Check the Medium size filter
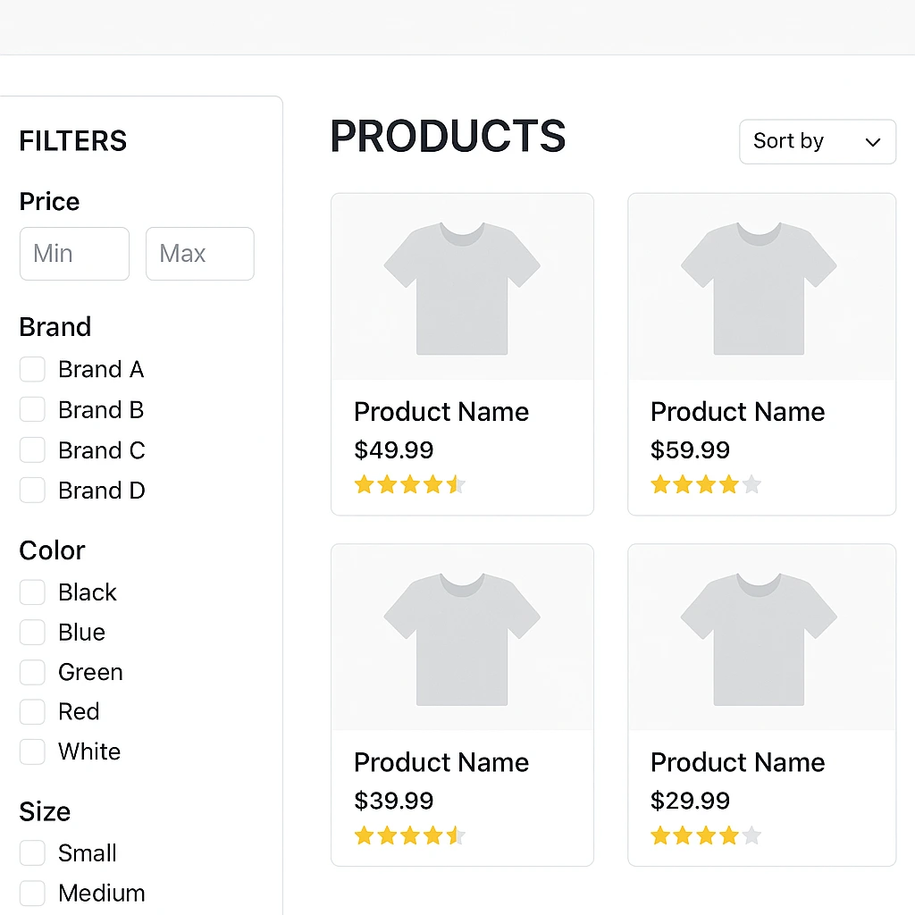Screen dimensions: 915x915 point(32,894)
